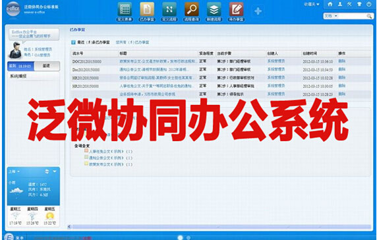Click the 第2步:行政部审核校对 step cell

tap(235, 78)
